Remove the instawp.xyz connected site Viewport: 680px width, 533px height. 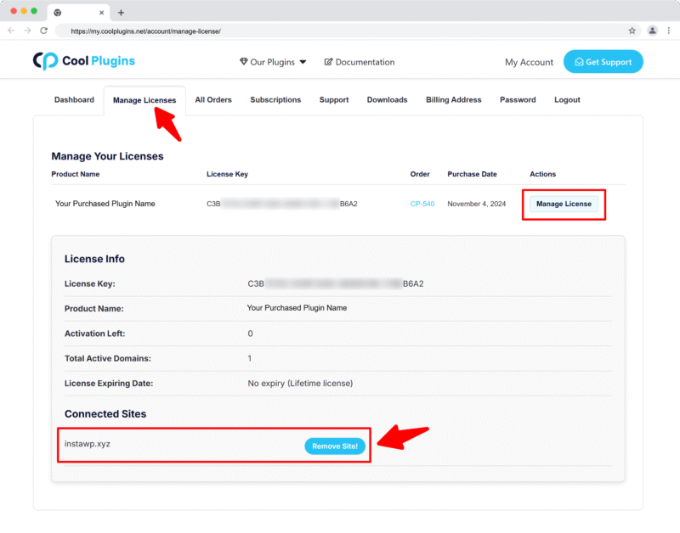point(336,446)
